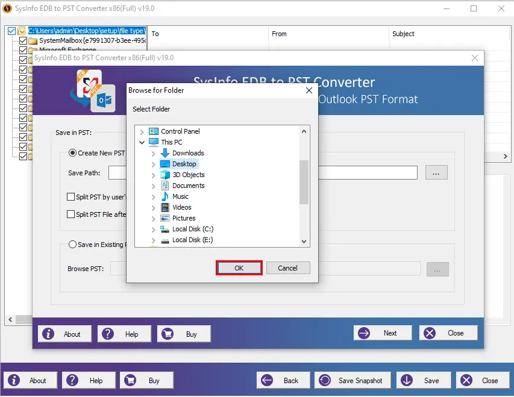The height and width of the screenshot is (397, 514).
Task: Expand Local Disk (C:) node
Action: (x=154, y=229)
